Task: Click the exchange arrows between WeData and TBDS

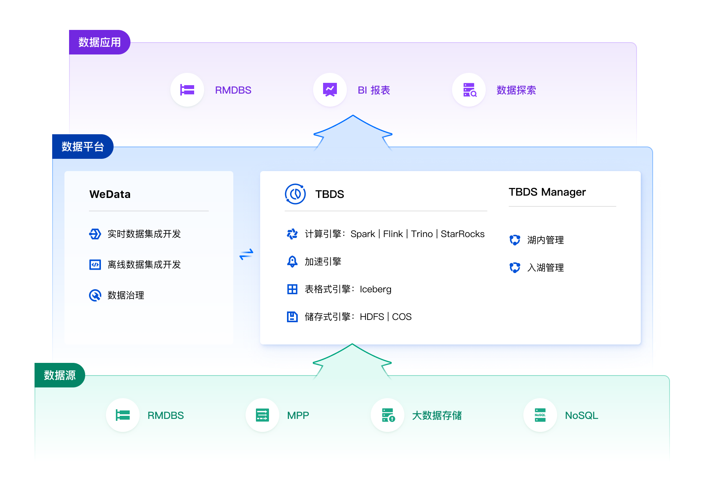Action: [x=246, y=254]
